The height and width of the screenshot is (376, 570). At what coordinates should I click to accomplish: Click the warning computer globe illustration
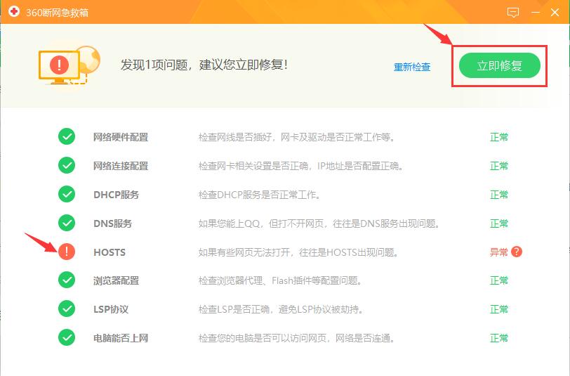69,65
